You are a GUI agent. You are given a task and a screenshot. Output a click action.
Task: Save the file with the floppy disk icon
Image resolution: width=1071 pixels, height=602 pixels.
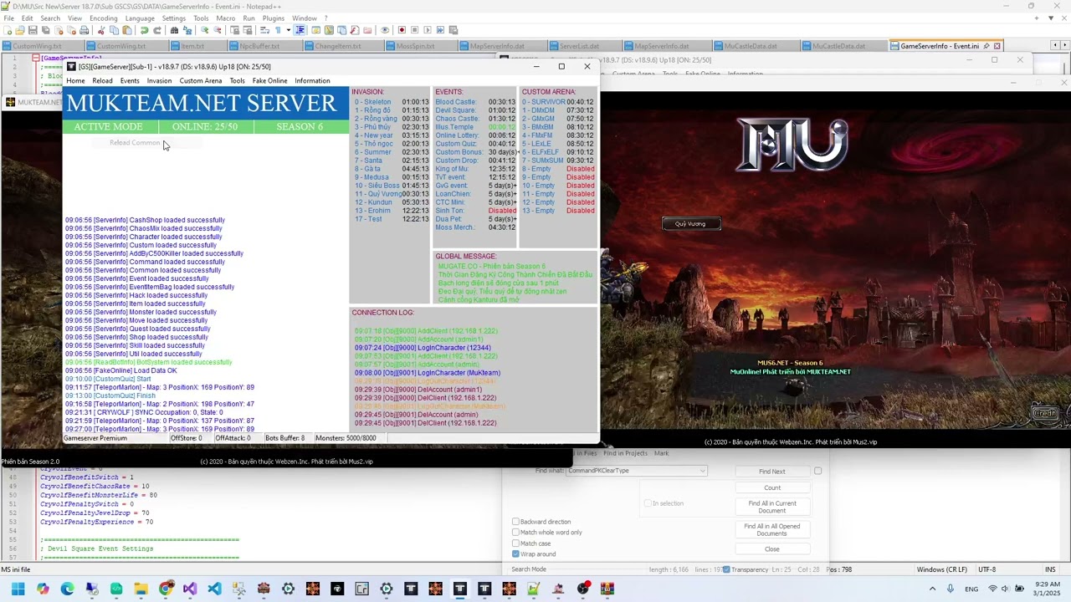[31, 30]
